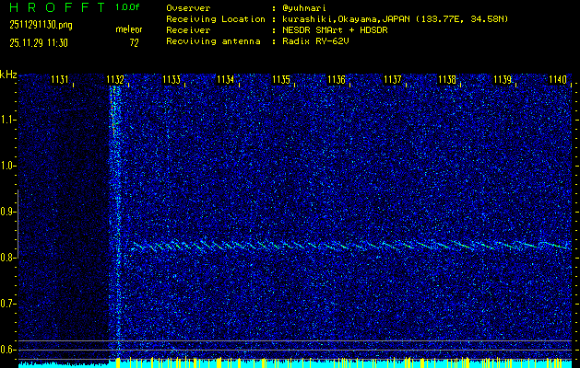The image size is (580, 368).
Task: Select the 0.8 kHz frequency axis label
Action: (x=8, y=258)
